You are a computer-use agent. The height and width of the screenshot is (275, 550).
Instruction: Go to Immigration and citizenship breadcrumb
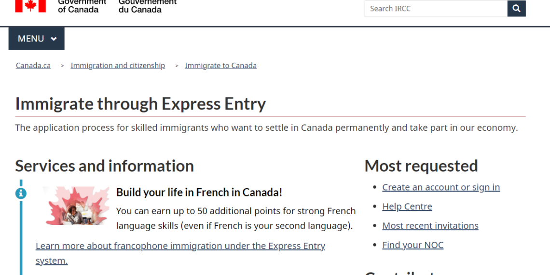[118, 66]
